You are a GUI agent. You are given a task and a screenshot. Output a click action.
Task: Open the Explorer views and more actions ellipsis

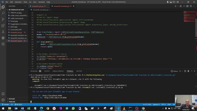pos(25,6)
